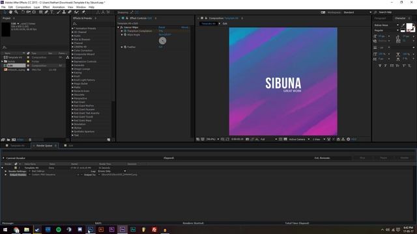Select the Rectangle shape tool
The image size is (417, 234).
click(x=40, y=12)
